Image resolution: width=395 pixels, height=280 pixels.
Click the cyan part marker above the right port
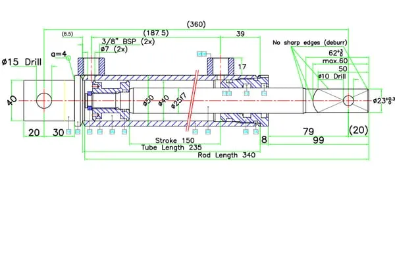(x=201, y=53)
